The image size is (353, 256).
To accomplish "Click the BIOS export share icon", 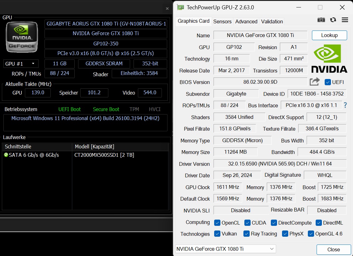I will click(x=314, y=82).
